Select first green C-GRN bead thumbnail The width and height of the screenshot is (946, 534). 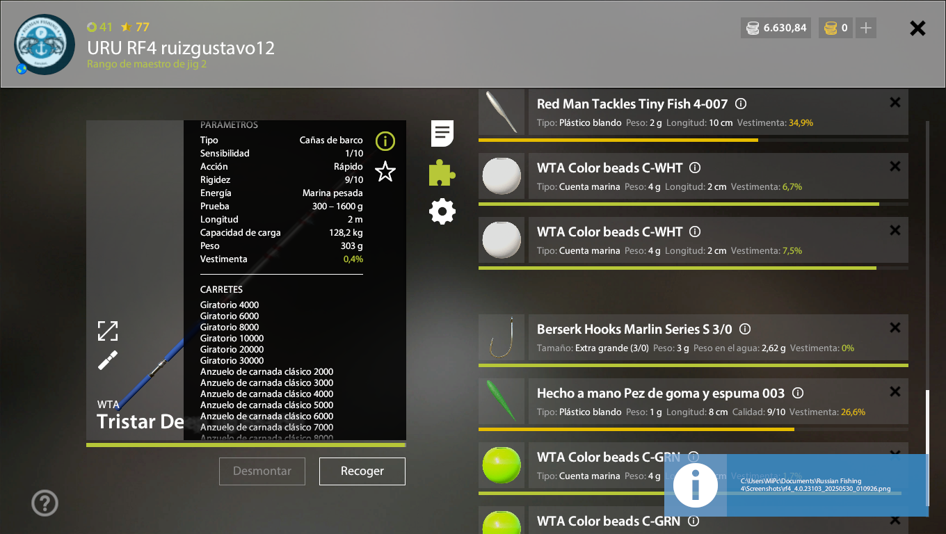pyautogui.click(x=502, y=465)
